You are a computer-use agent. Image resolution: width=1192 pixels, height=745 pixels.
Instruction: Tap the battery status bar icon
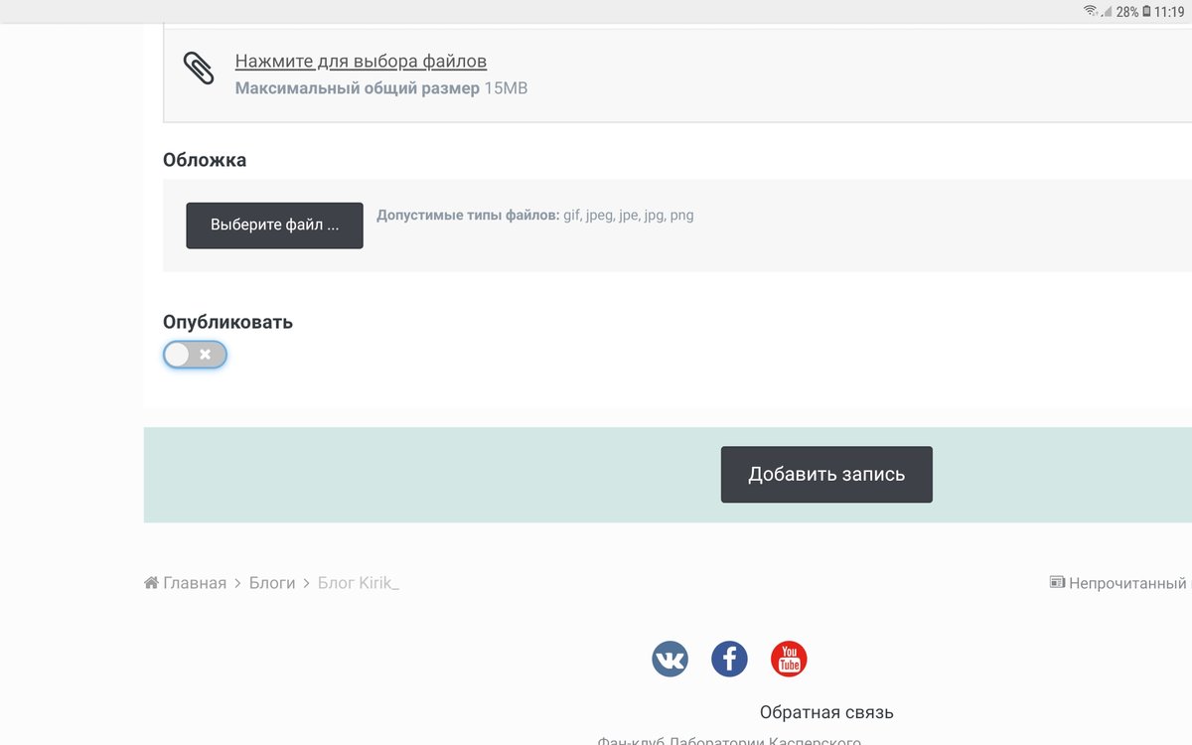pos(1146,12)
